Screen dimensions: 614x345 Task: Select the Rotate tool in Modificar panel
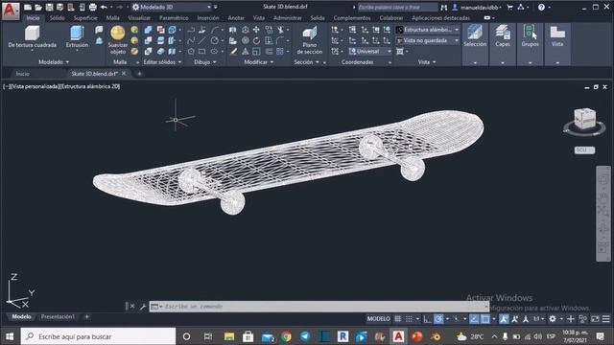[x=256, y=40]
